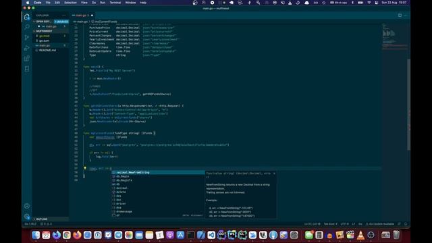
Task: Choose the delete suggestion
Action: pos(158,192)
